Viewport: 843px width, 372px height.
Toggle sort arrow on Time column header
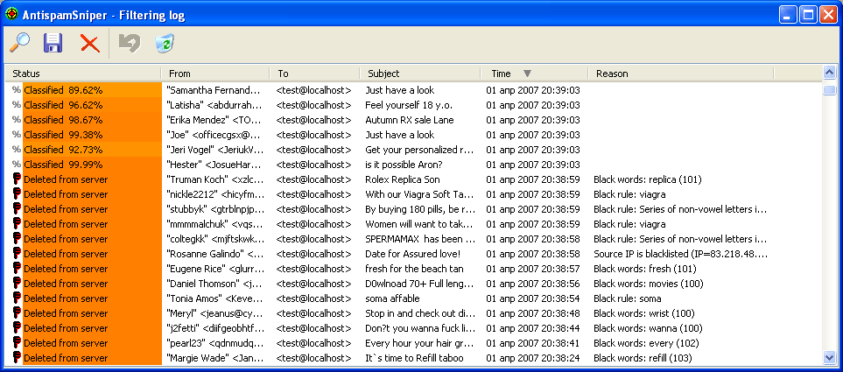[527, 74]
